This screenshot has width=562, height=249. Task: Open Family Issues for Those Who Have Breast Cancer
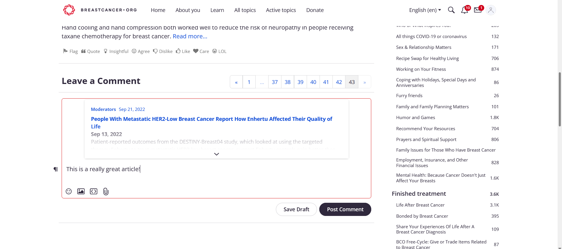tap(446, 150)
